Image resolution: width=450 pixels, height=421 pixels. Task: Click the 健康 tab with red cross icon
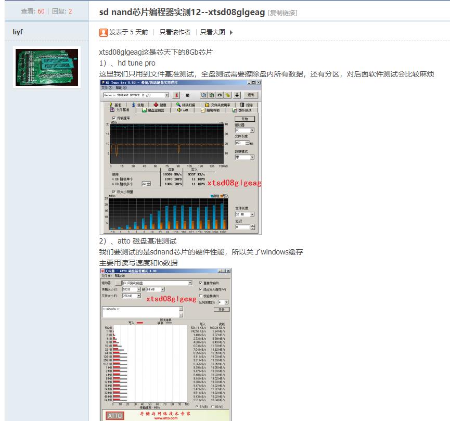tap(159, 105)
